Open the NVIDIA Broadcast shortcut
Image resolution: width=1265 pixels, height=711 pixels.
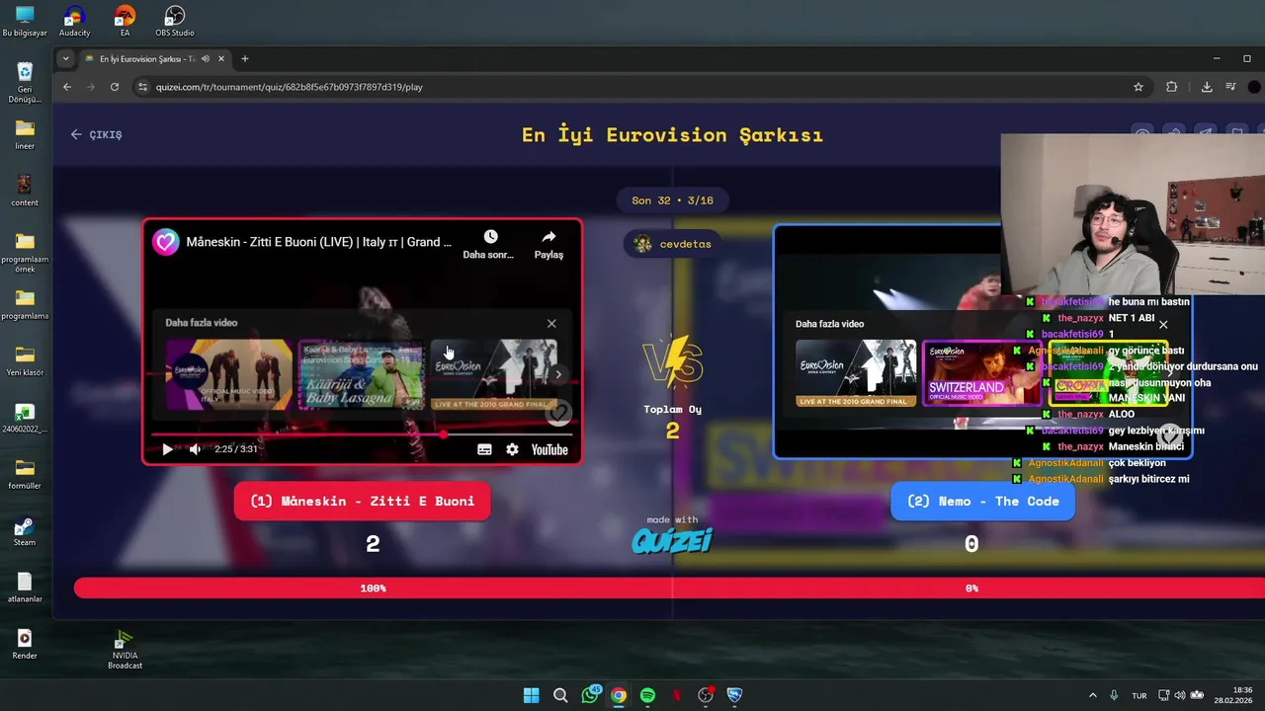125,649
